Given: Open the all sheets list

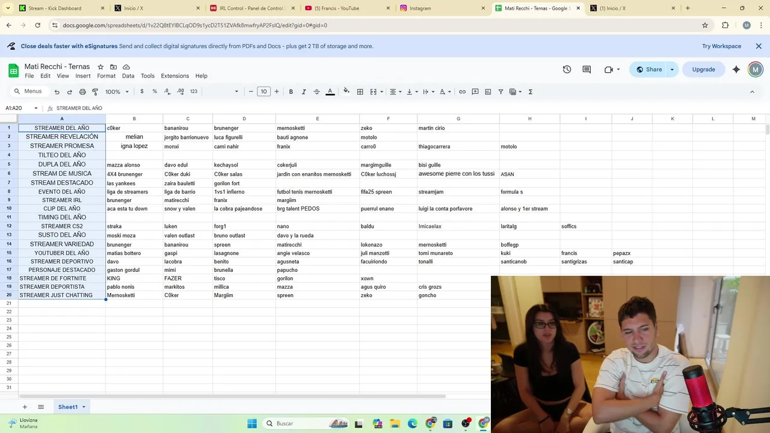Looking at the screenshot, I should [41, 407].
